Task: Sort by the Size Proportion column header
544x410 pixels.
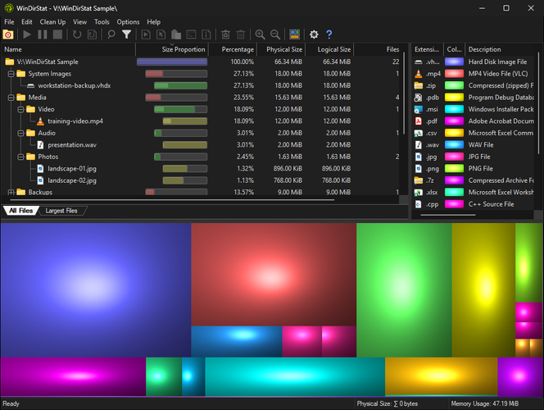Action: tap(172, 49)
